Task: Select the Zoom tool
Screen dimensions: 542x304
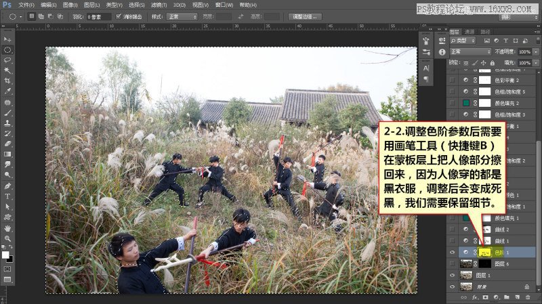Action: [x=7, y=238]
